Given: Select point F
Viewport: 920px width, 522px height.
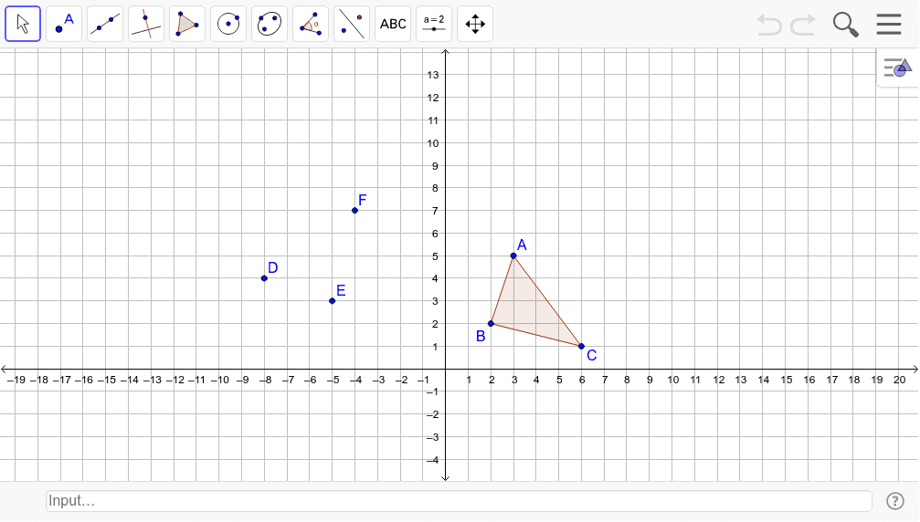Looking at the screenshot, I should click(x=354, y=210).
